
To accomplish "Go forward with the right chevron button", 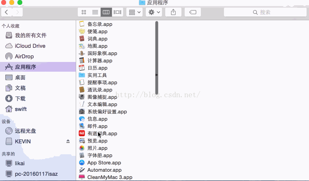I will tap(17, 12).
